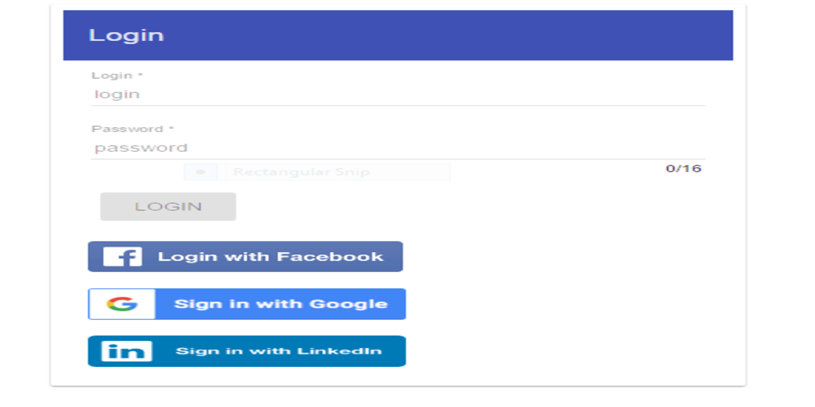Select the faint dot beside Rectangular Snip

tap(200, 172)
